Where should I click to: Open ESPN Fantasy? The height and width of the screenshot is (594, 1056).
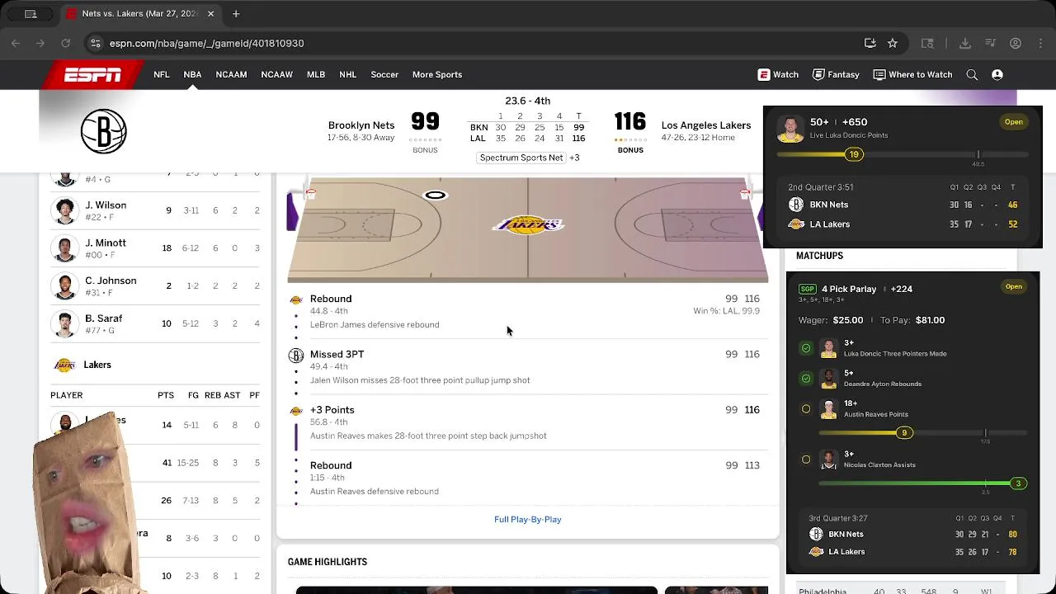coord(836,75)
